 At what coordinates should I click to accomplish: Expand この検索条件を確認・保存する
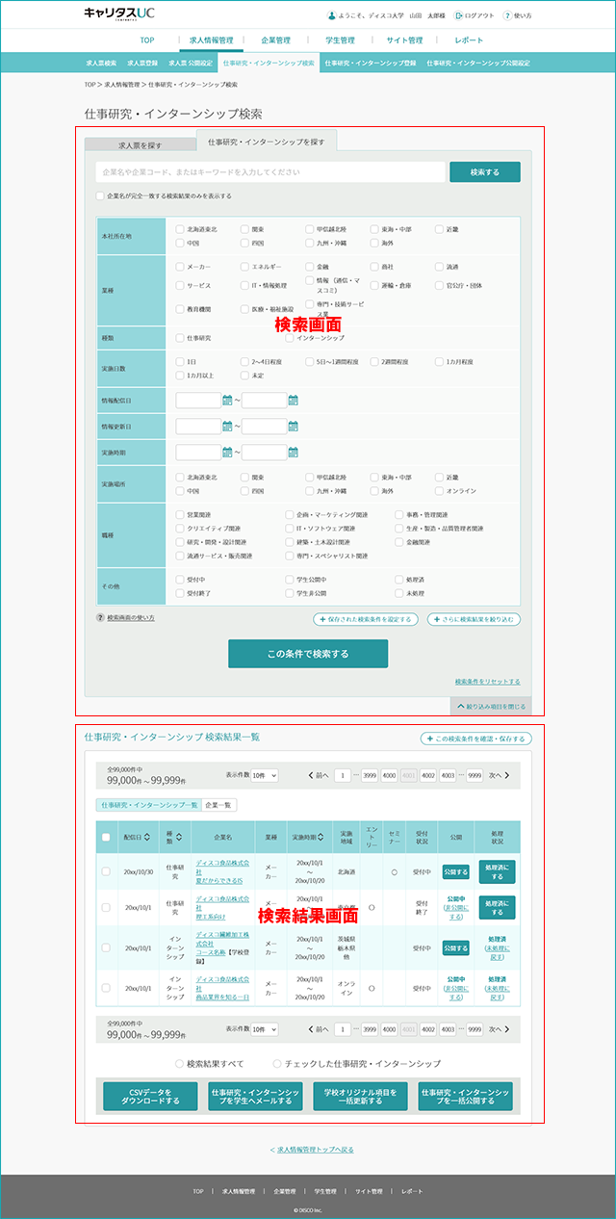tap(475, 739)
